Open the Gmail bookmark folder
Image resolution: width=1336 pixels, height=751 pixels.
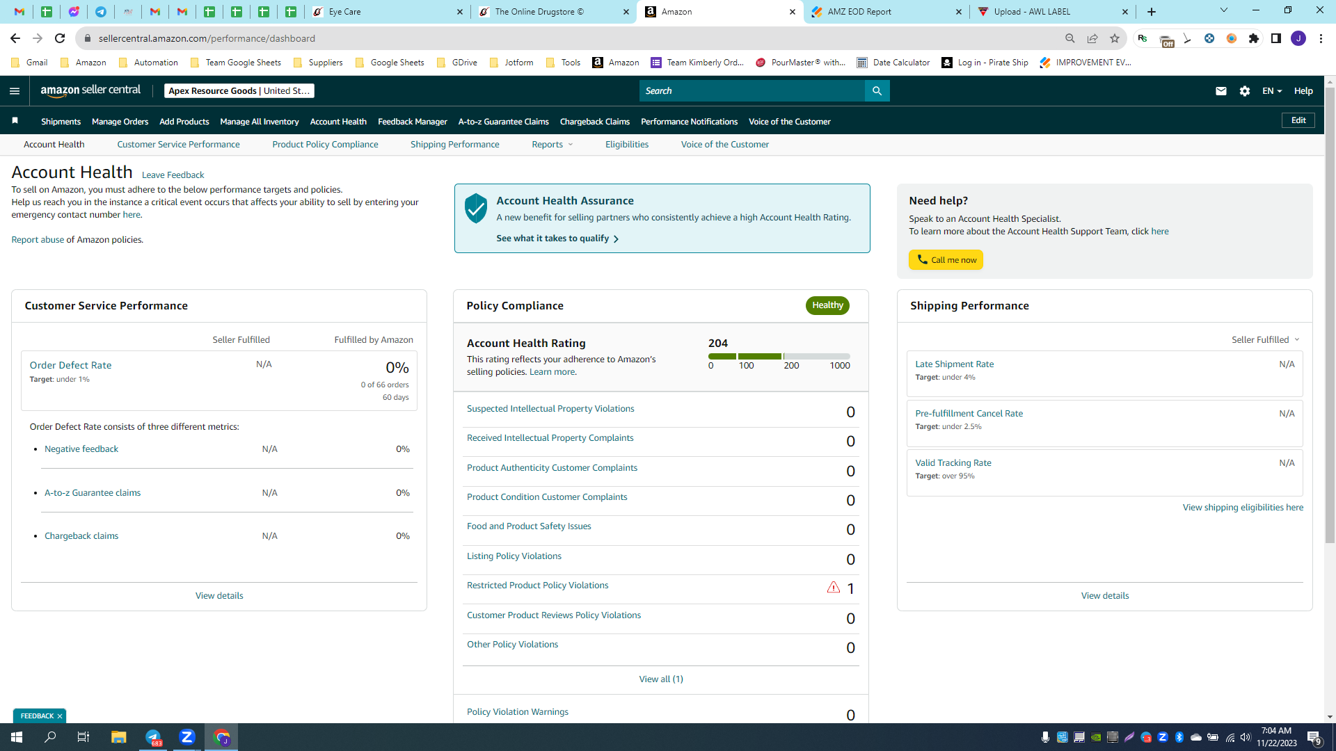point(30,63)
